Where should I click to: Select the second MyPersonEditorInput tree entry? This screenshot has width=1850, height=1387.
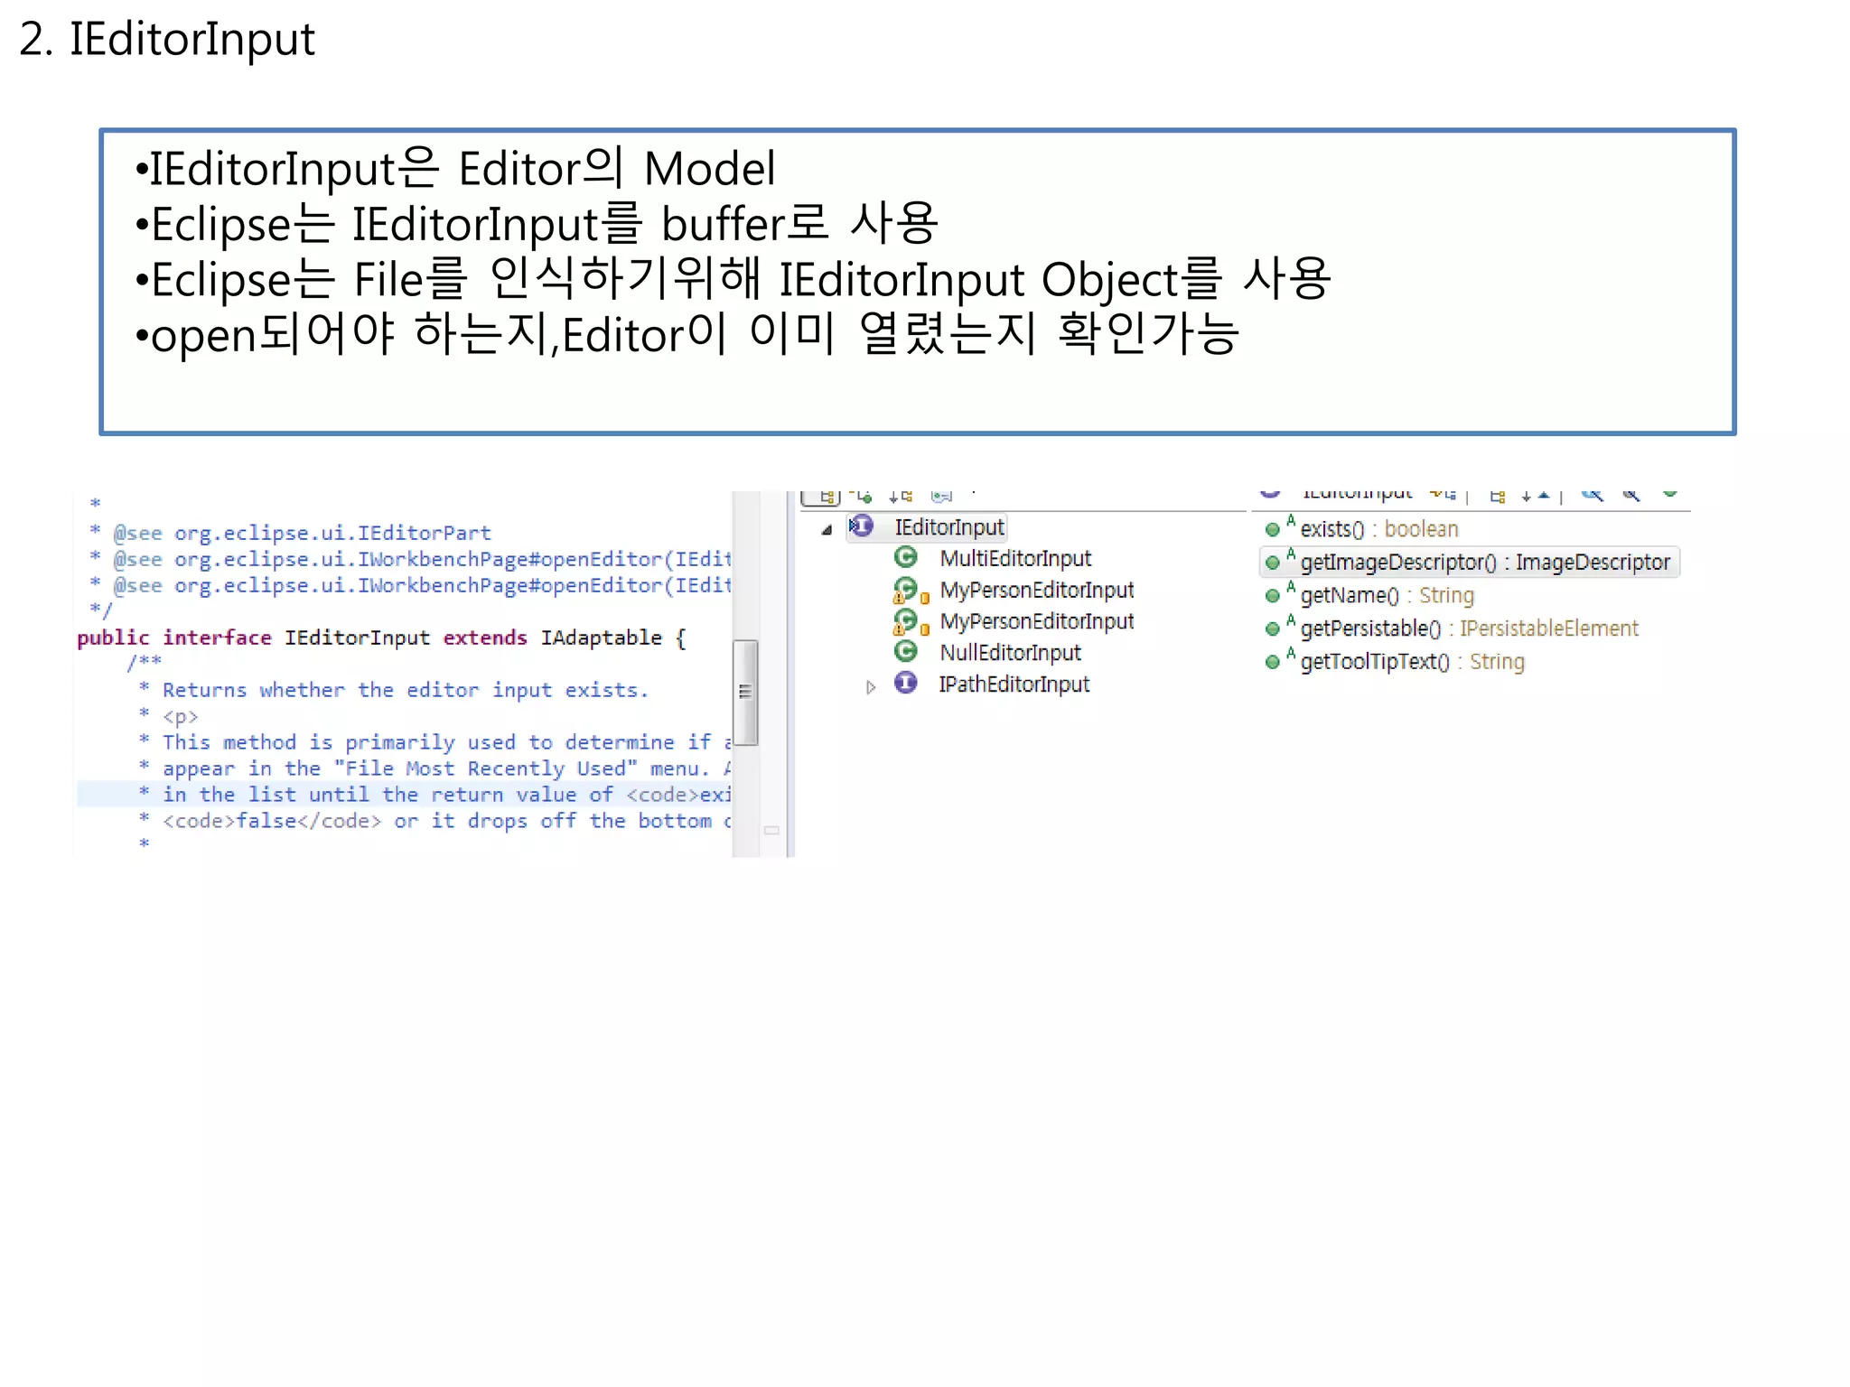[x=1037, y=622]
